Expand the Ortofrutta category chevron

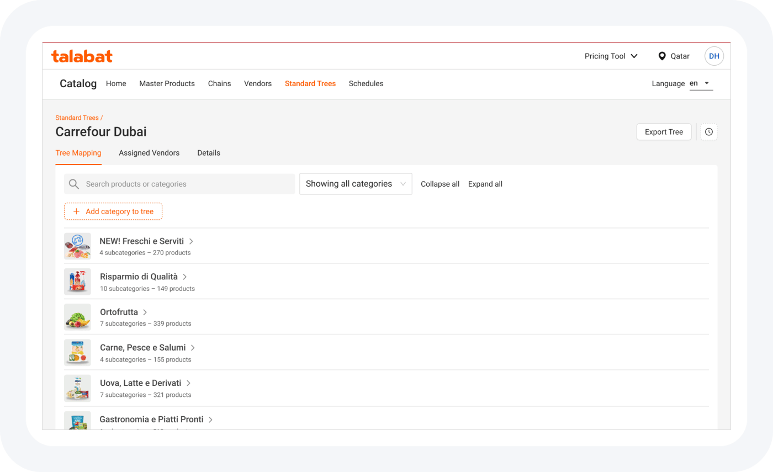(x=145, y=312)
